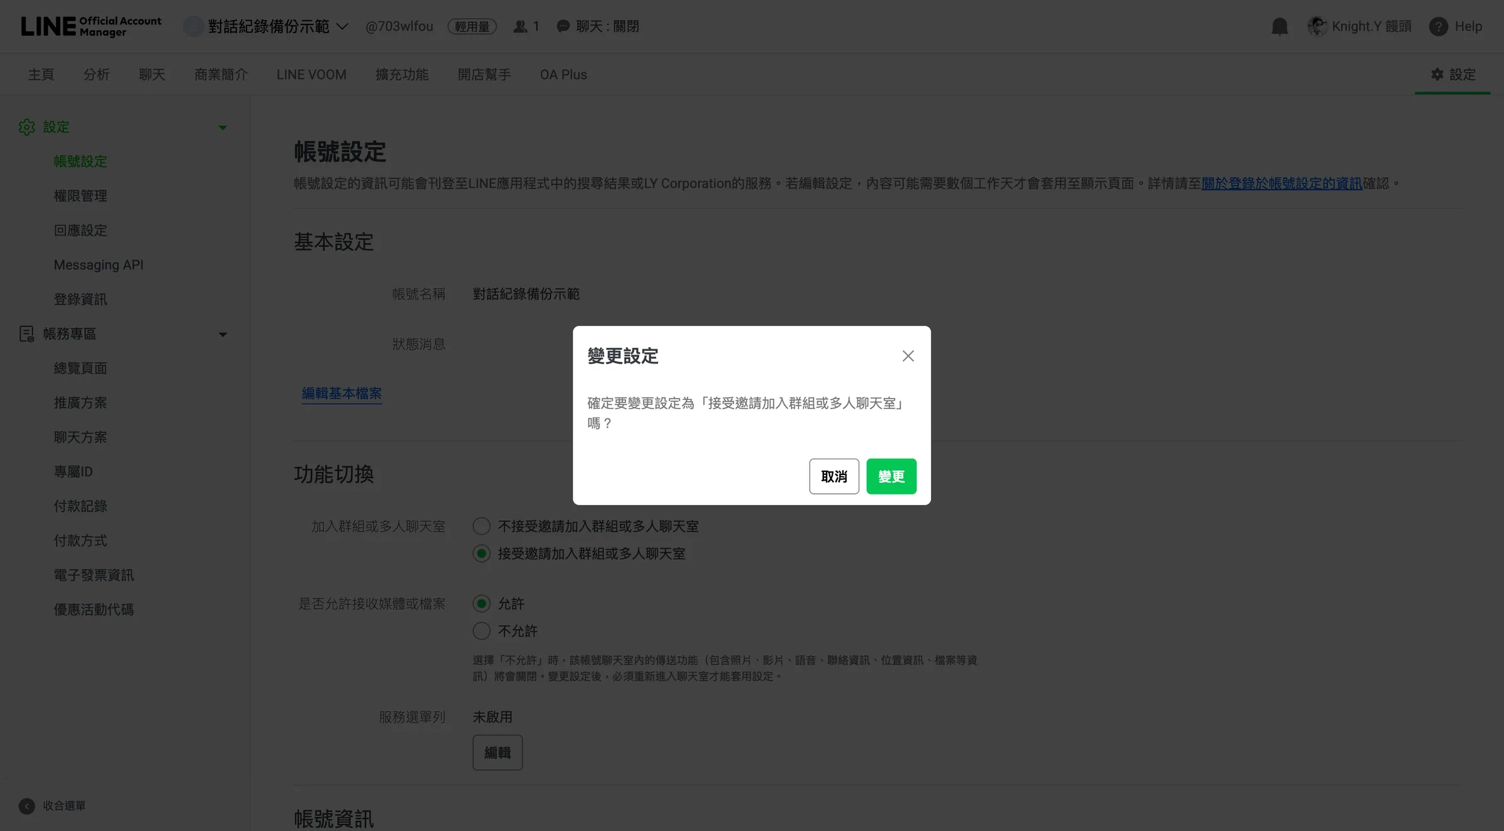Open the OA Plus tab
1504x831 pixels.
click(x=563, y=75)
